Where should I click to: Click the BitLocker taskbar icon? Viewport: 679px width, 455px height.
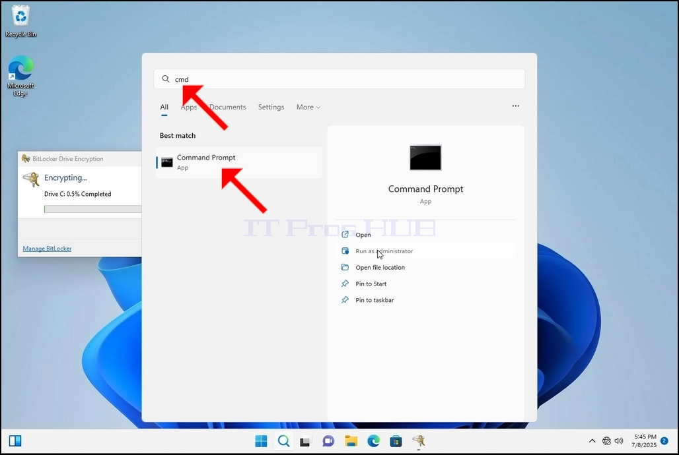pos(419,440)
